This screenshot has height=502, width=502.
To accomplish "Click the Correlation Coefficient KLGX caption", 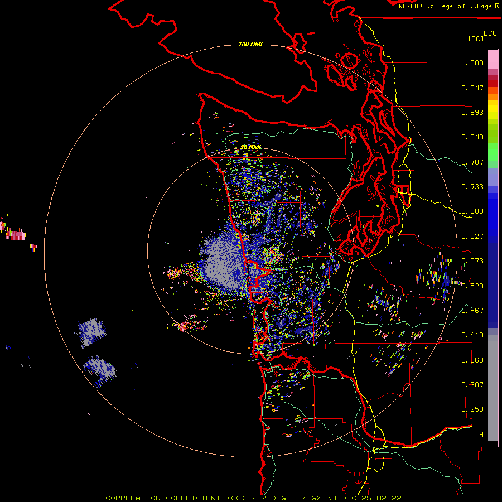I will tap(253, 498).
